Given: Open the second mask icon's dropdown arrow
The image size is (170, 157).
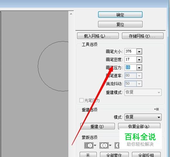Looking at the screenshot, I should (x=110, y=145).
